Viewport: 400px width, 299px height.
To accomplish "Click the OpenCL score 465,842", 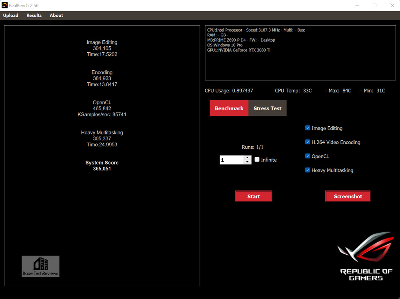I will [x=102, y=109].
